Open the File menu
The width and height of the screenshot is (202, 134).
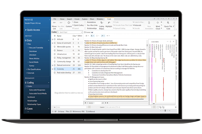(x=55, y=19)
